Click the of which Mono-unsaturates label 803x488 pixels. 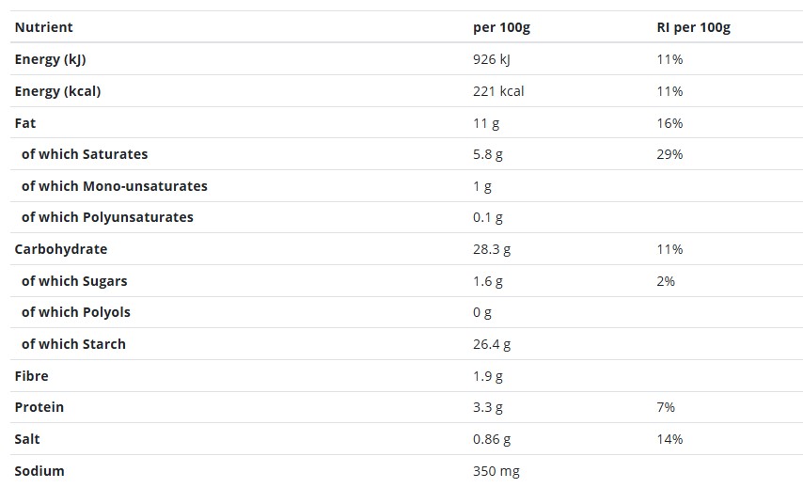(x=114, y=186)
